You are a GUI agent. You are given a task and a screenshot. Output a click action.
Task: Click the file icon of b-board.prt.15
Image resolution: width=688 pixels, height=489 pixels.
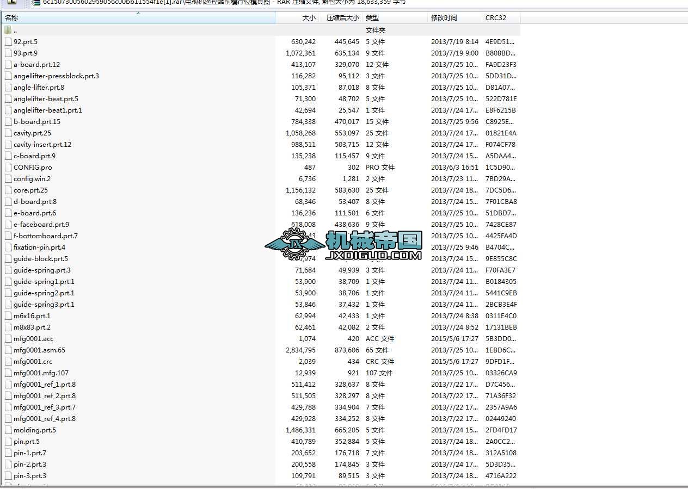pos(8,122)
